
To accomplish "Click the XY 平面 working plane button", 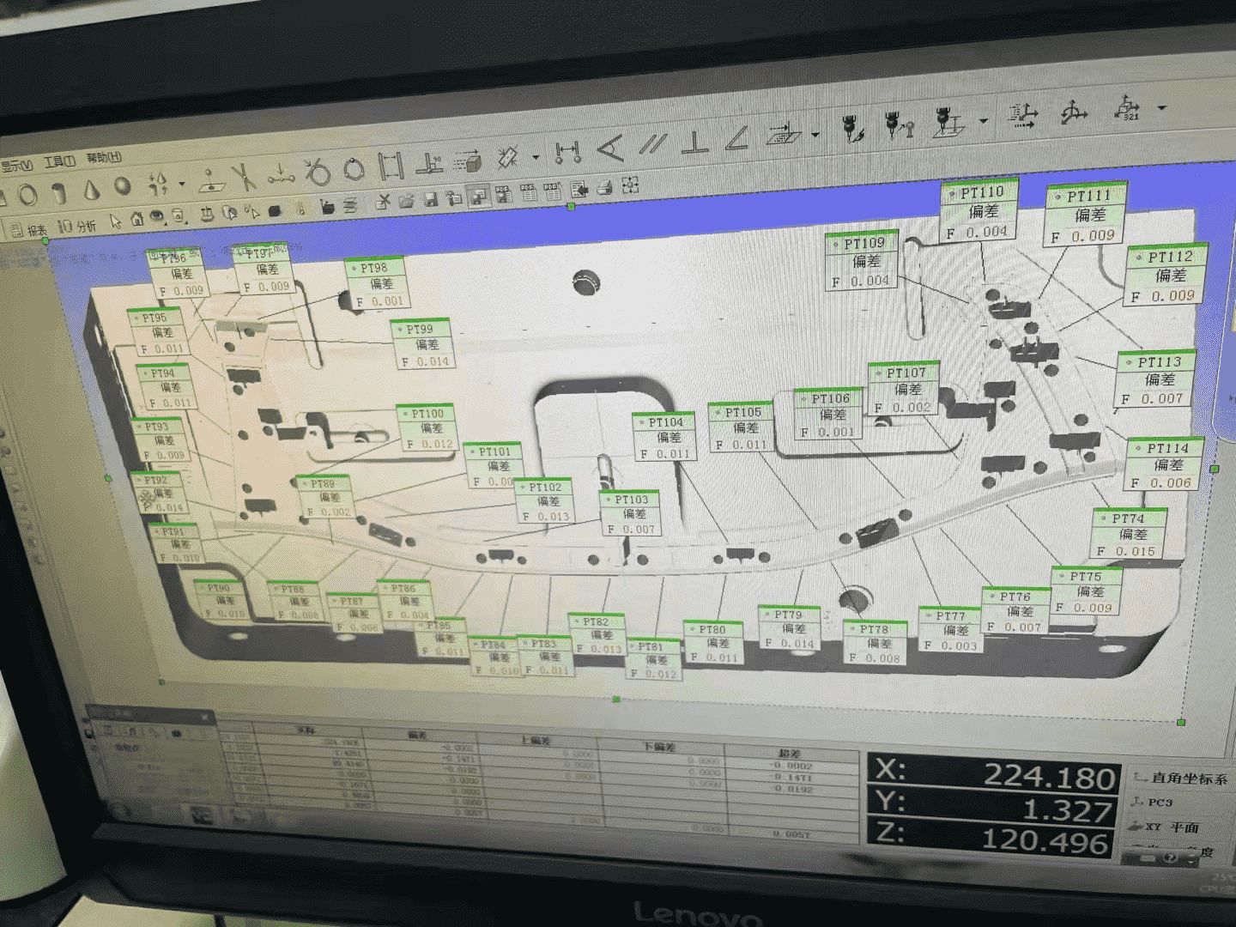I will 1165,827.
